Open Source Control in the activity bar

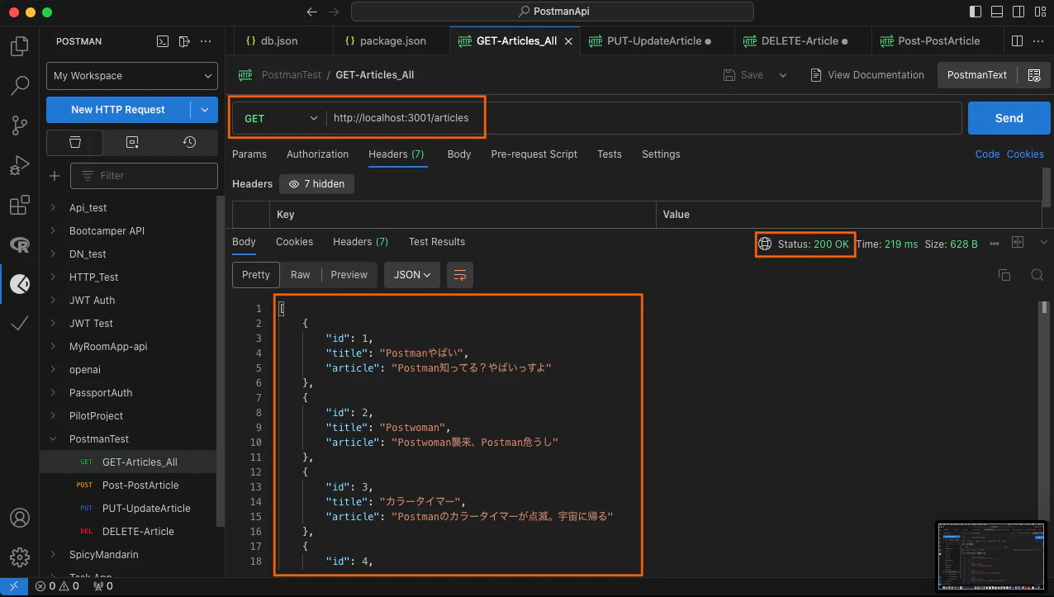click(20, 126)
